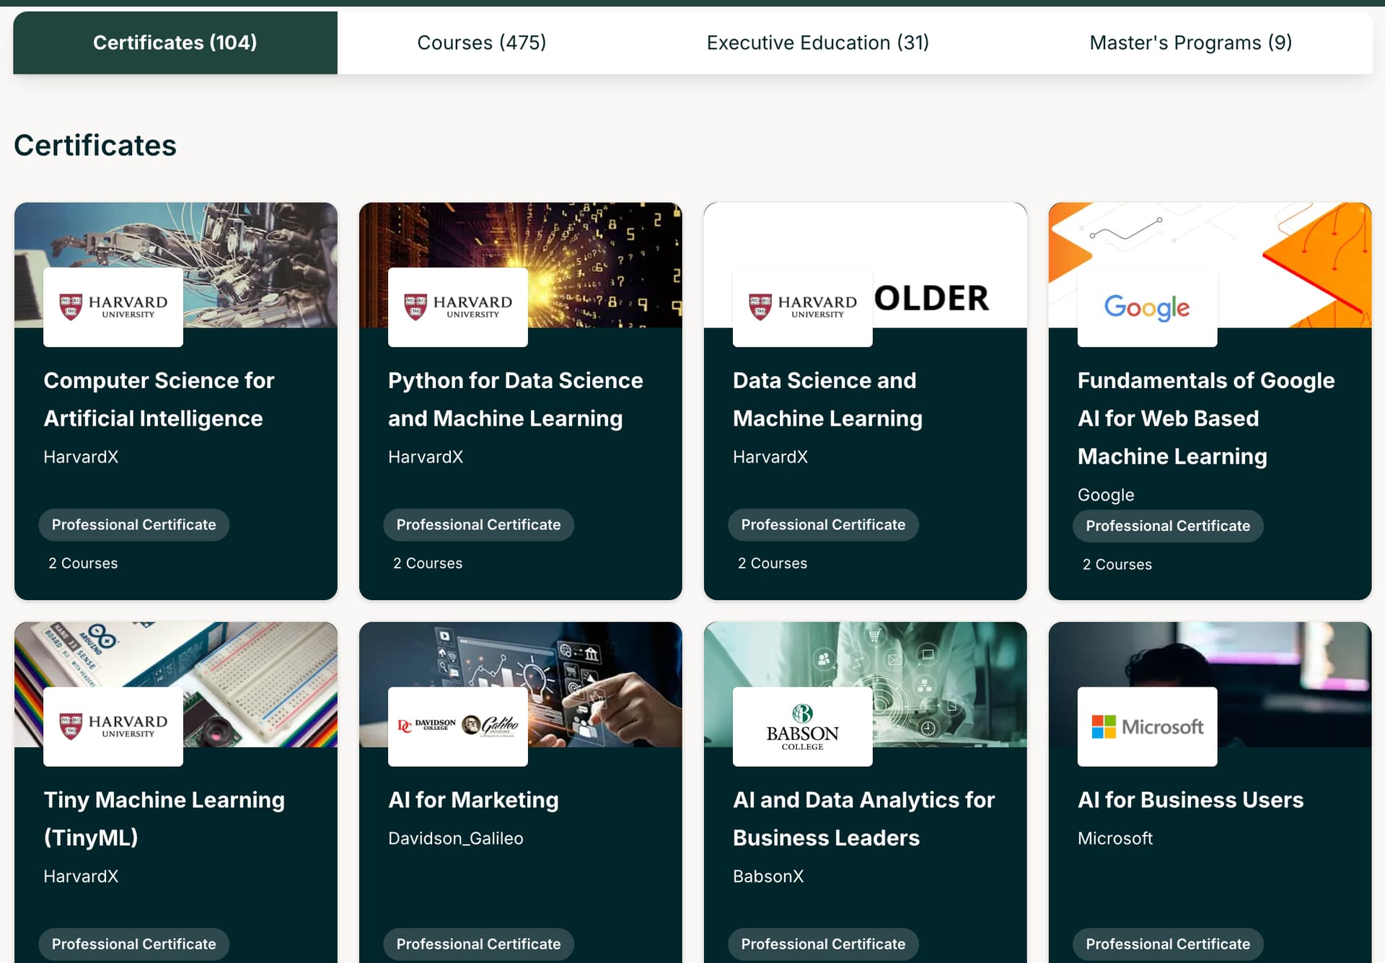Click Professional Certificate badge on TinyML card
This screenshot has height=963, width=1385.
tap(134, 944)
